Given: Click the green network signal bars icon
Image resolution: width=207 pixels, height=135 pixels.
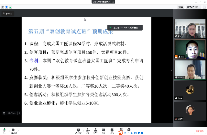Looking at the screenshot, I should point(11,7).
